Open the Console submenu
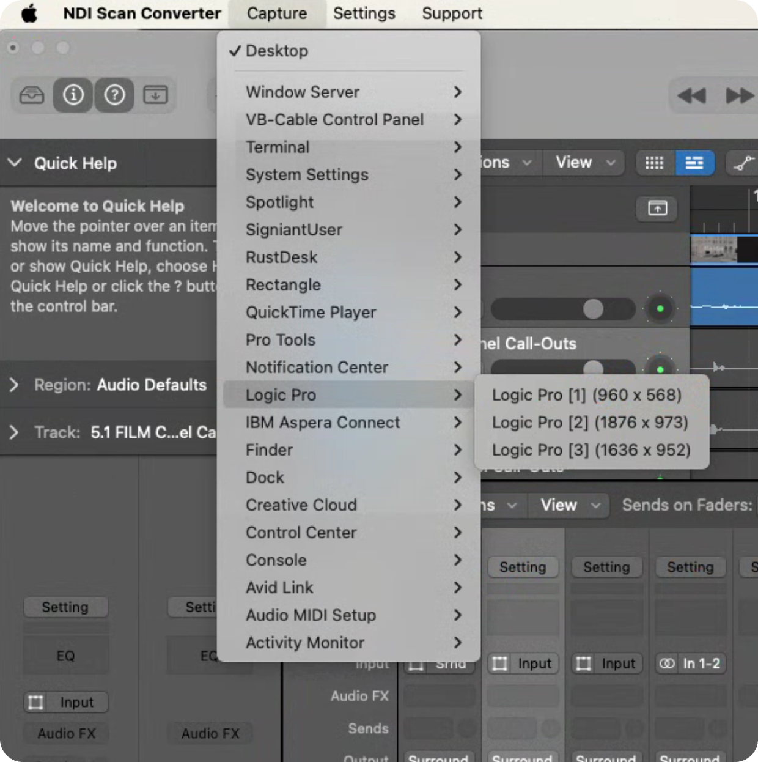The image size is (758, 762). (x=348, y=560)
